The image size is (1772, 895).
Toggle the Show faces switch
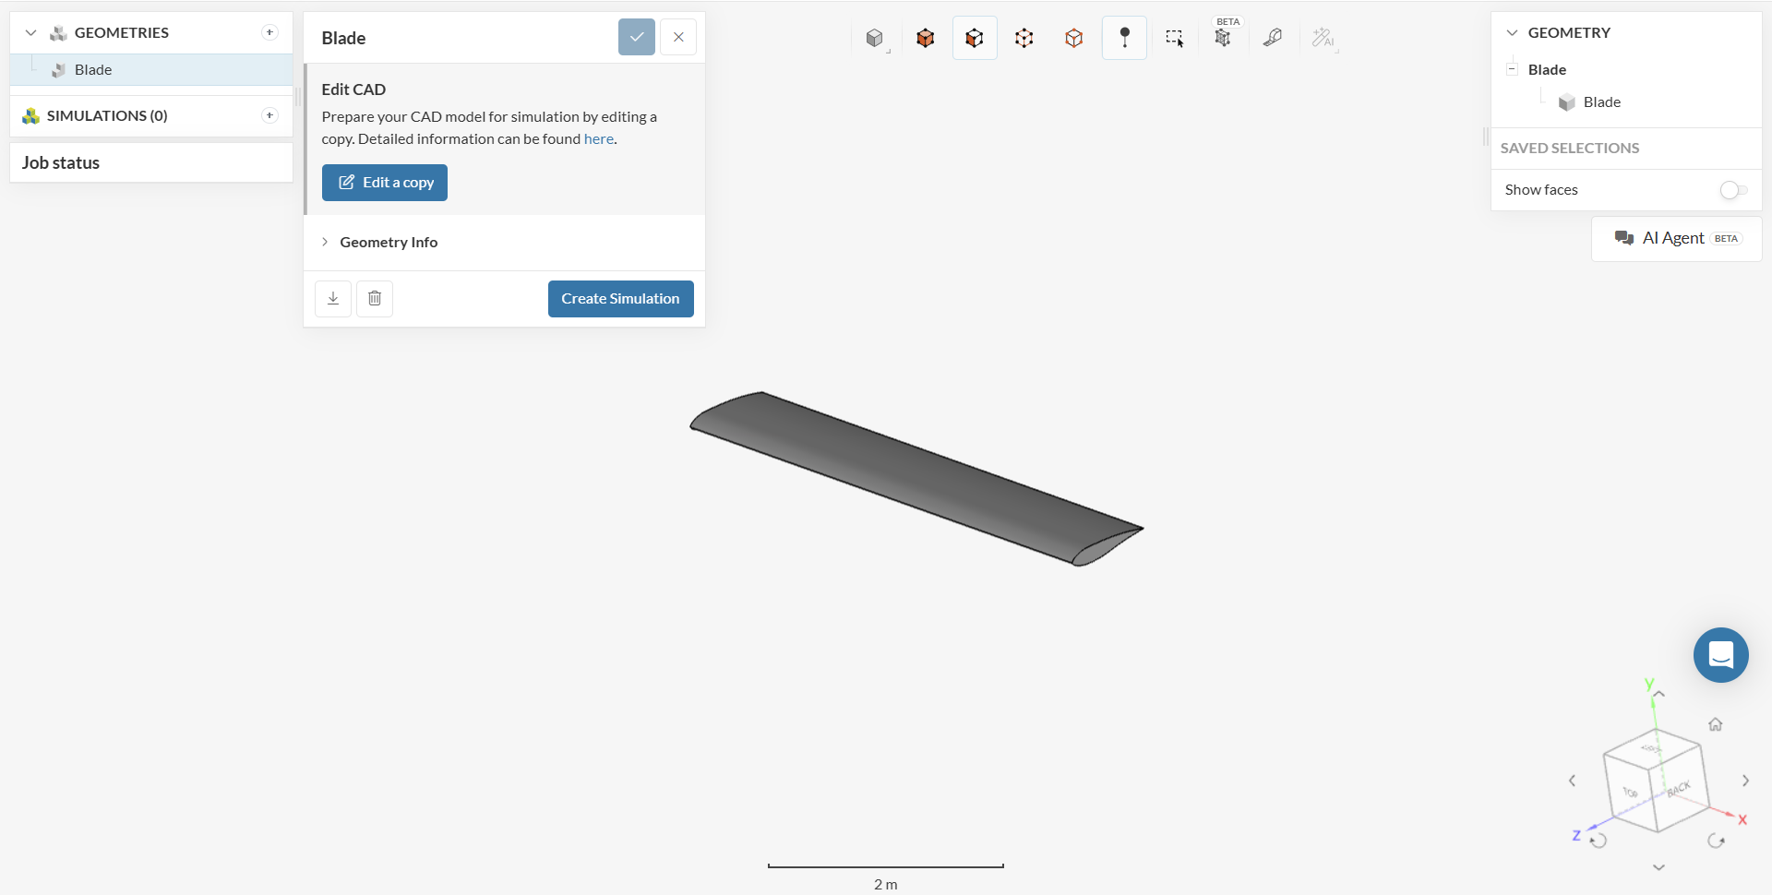click(x=1733, y=190)
